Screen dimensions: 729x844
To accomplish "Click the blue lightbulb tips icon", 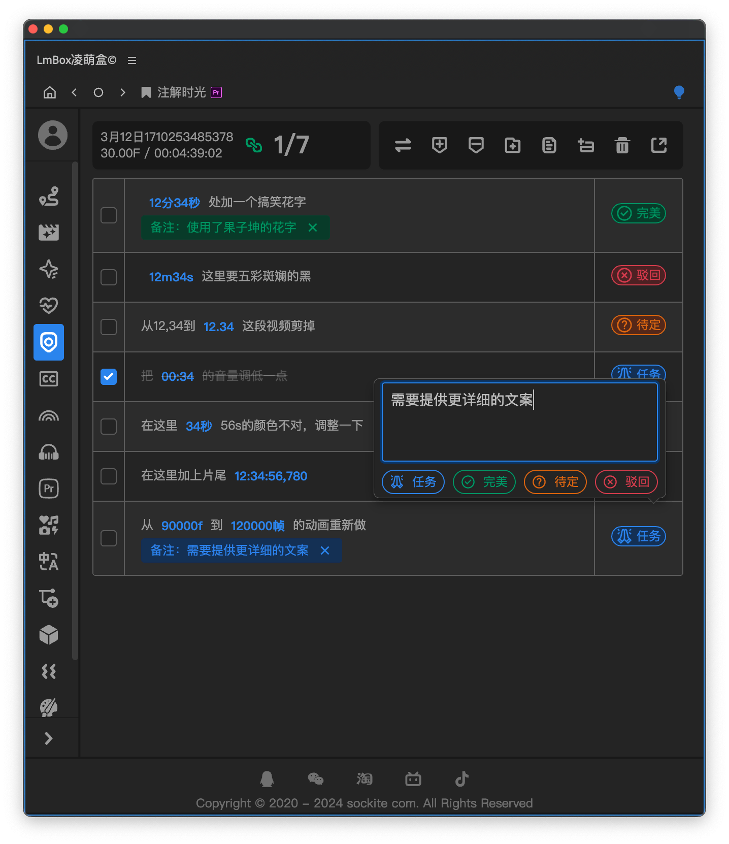I will coord(679,92).
